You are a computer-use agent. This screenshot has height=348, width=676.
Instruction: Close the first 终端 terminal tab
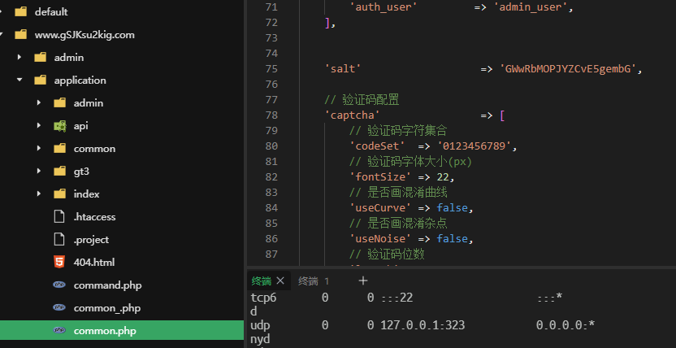tap(281, 281)
